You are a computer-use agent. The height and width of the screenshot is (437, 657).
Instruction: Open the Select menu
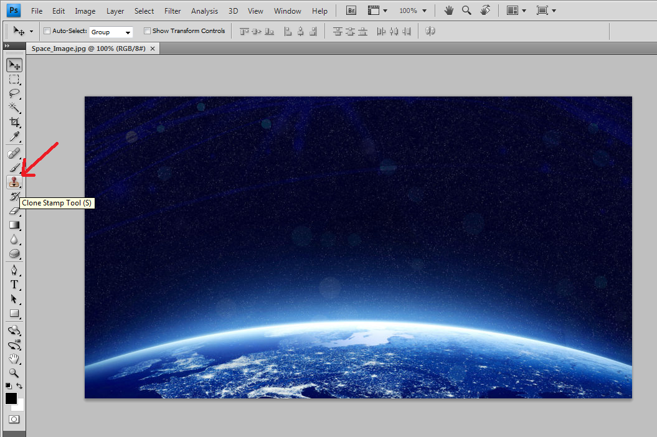coord(144,11)
